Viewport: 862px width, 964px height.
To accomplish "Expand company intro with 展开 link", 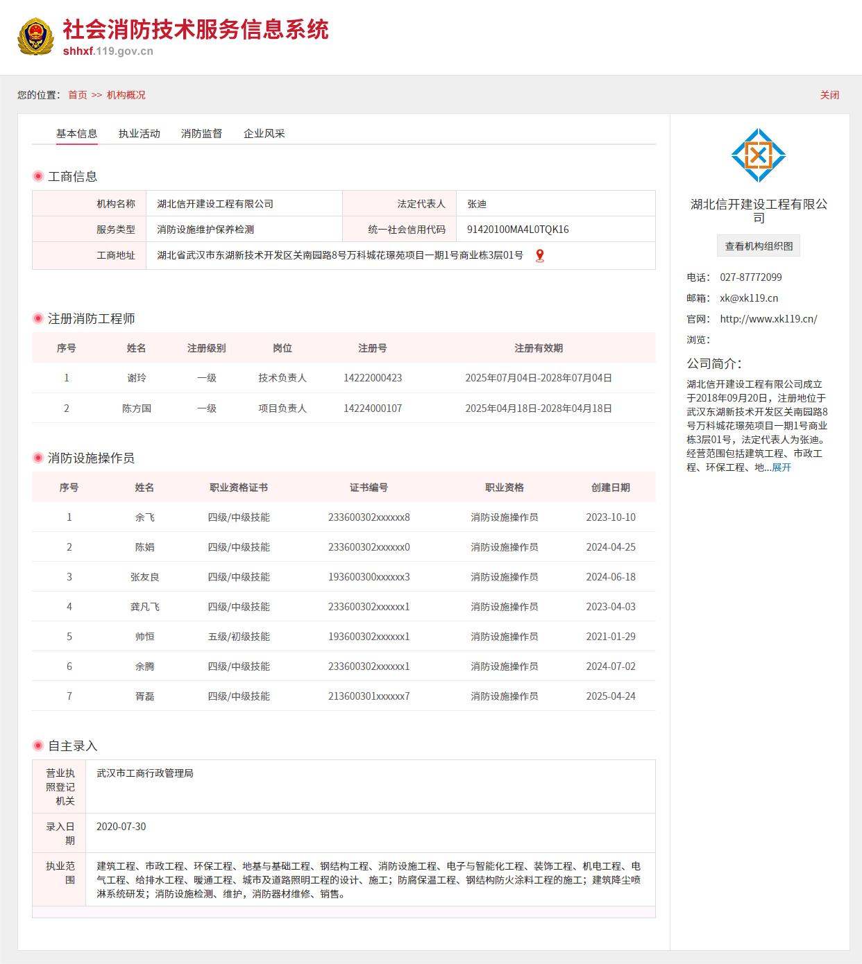I will click(x=781, y=467).
